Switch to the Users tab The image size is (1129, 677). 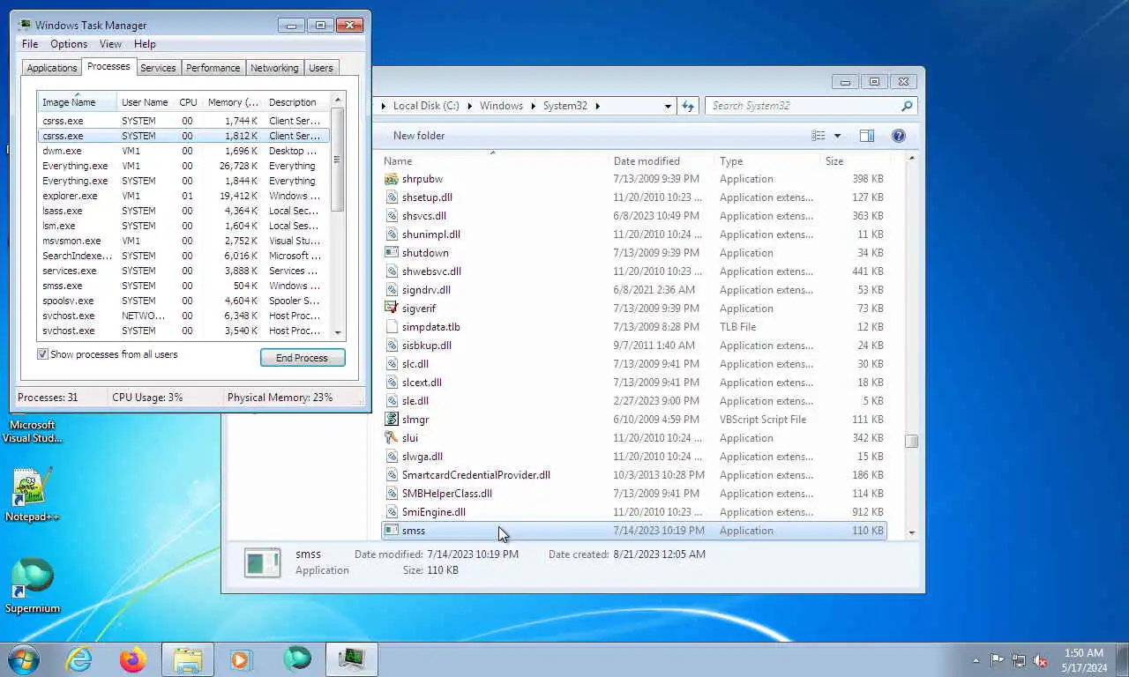pos(321,68)
